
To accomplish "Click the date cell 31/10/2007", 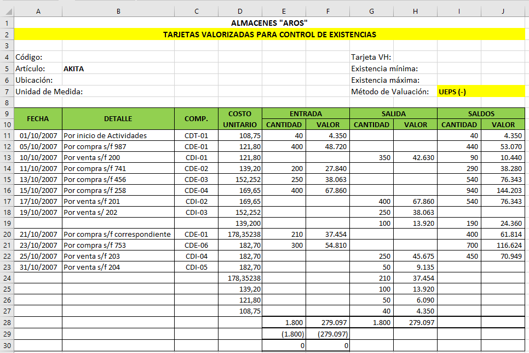I will pyautogui.click(x=38, y=267).
